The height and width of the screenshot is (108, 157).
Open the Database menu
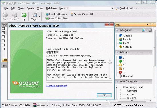(x=51, y=8)
